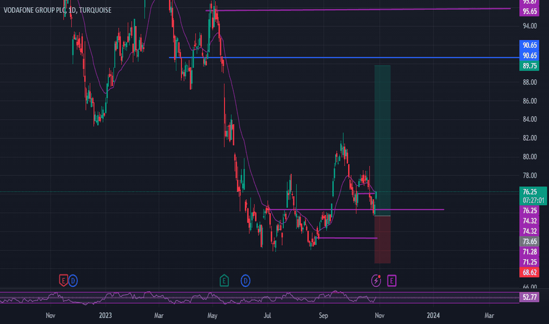Click the 80.00 price axis tick
549x324 pixels.
(x=530, y=157)
